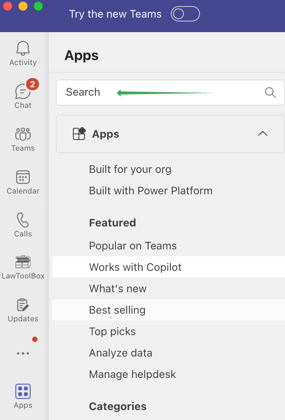Collapse the Apps section chevron
This screenshot has width=285, height=420.
pos(263,133)
